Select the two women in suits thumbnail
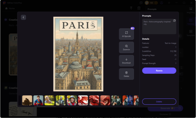The image size is (196, 118). (116, 100)
